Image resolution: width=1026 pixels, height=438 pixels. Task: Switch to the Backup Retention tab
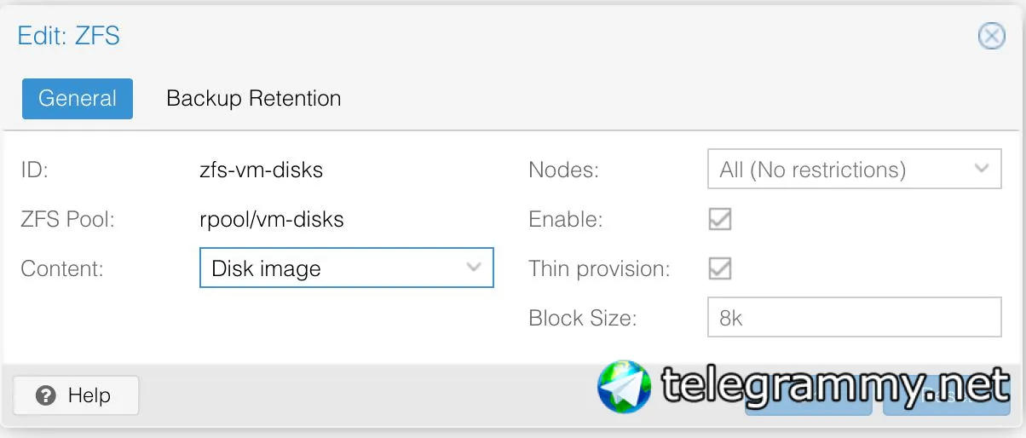click(x=253, y=98)
